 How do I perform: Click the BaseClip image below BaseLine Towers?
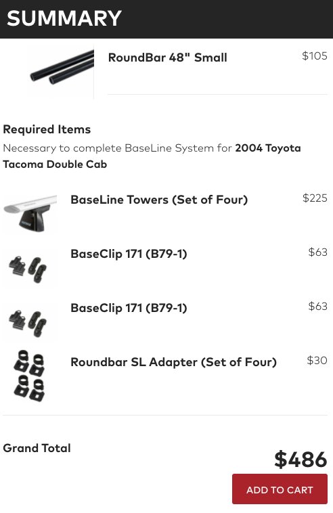(x=29, y=268)
